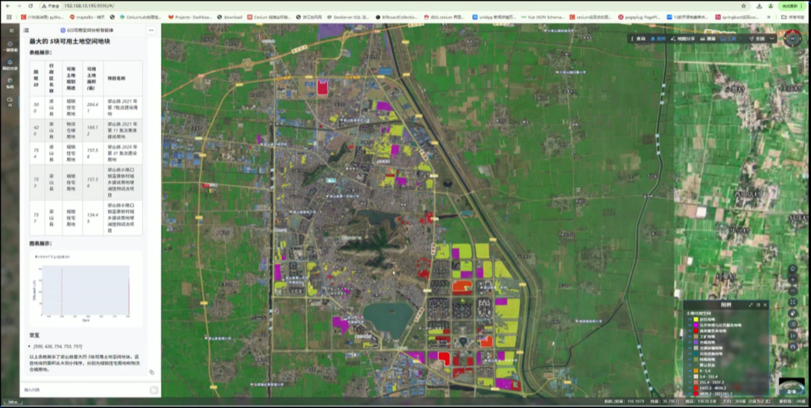Open the 查询 query tool in map toolbar
Viewport: 811px width, 408px height.
pos(638,38)
